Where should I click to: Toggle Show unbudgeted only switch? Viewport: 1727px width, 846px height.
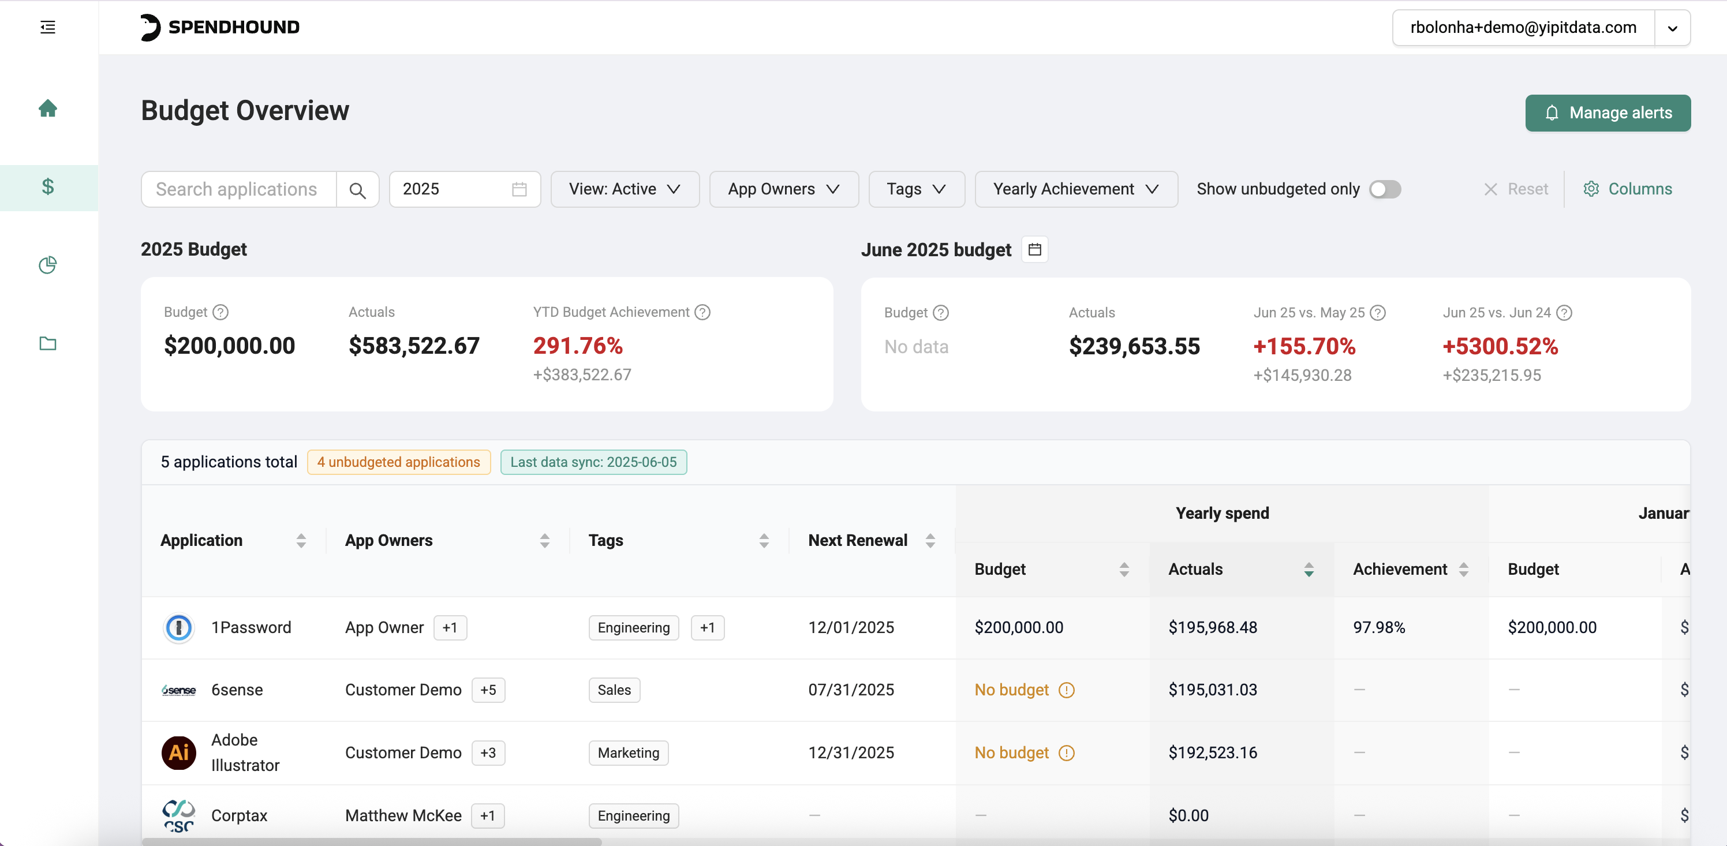(x=1385, y=190)
